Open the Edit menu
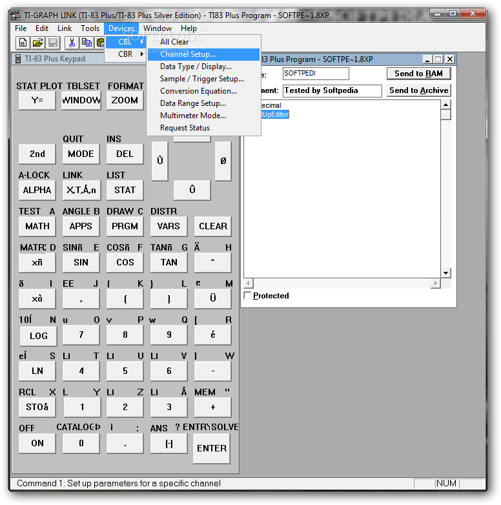The height and width of the screenshot is (505, 501). click(42, 28)
